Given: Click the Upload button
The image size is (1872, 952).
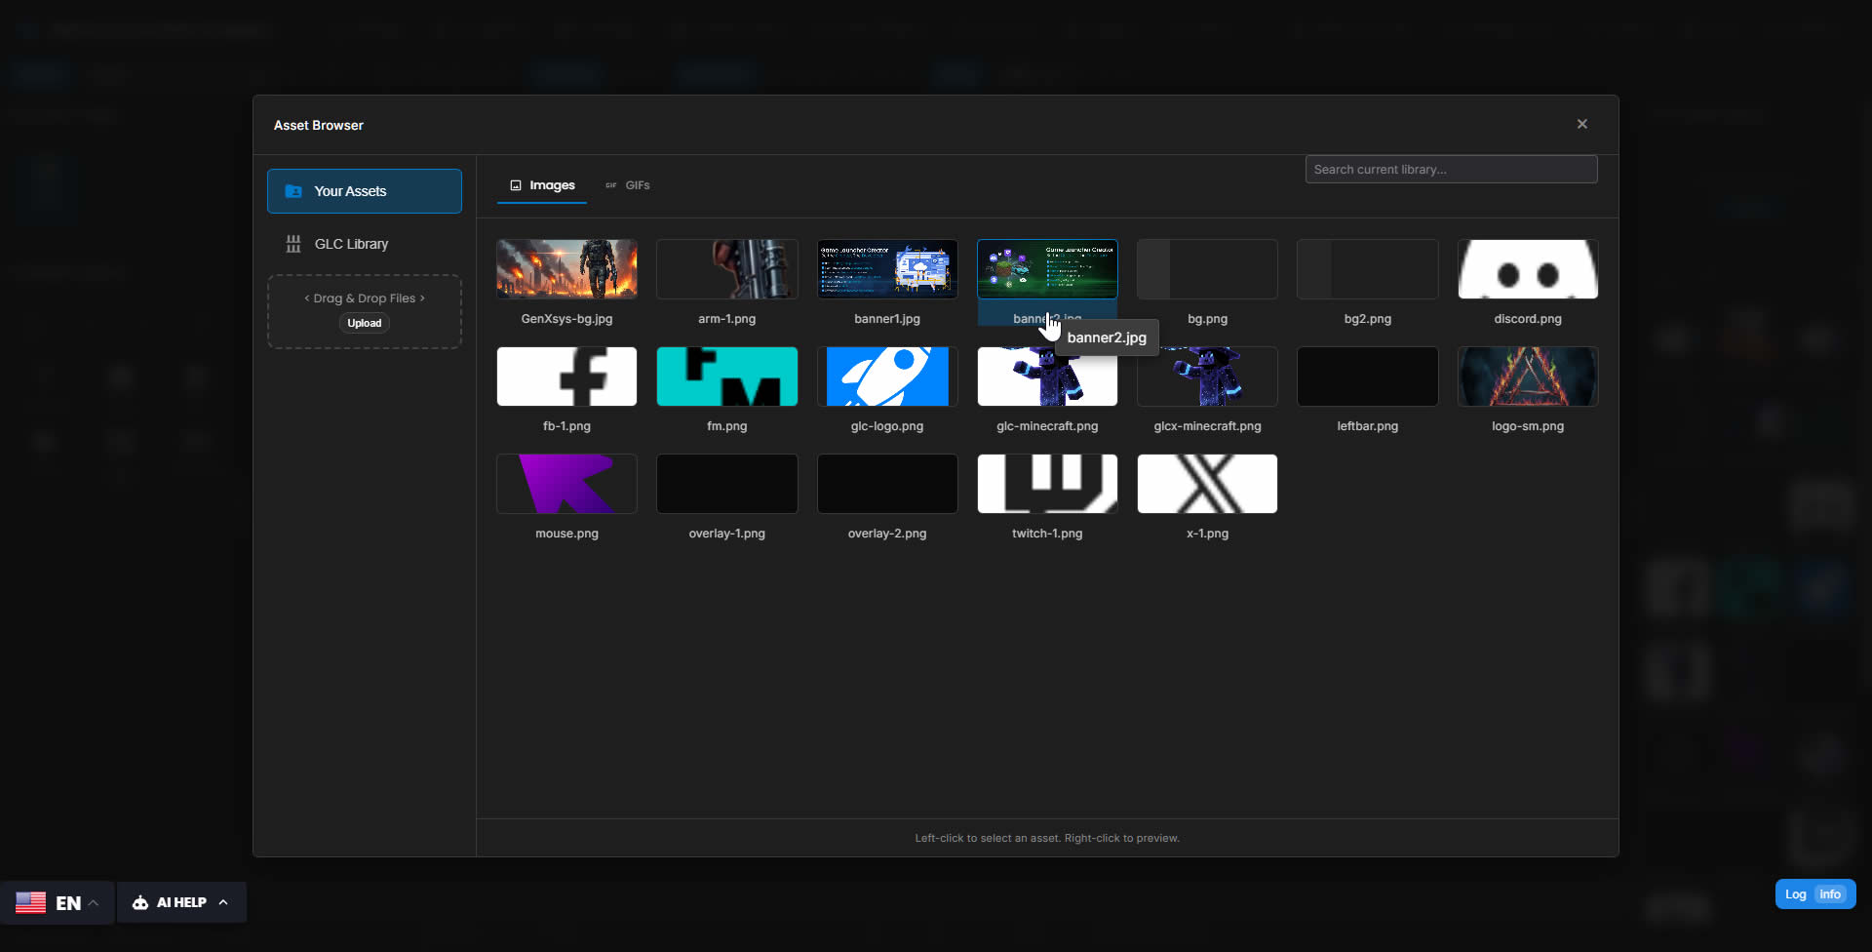Looking at the screenshot, I should (363, 323).
